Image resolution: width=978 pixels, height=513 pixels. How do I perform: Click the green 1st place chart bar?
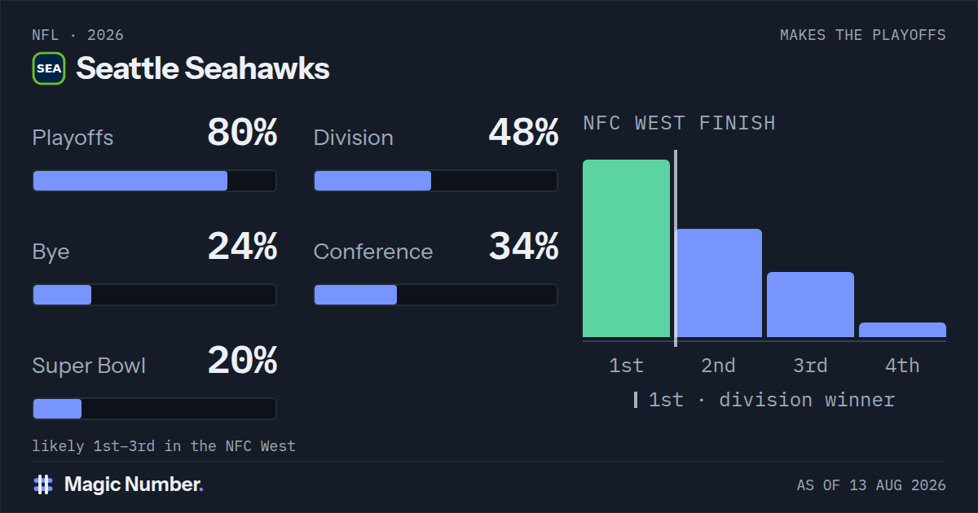coord(626,248)
